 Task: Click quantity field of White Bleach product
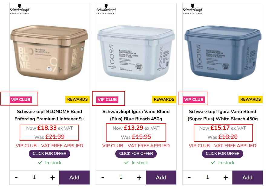coord(207,178)
